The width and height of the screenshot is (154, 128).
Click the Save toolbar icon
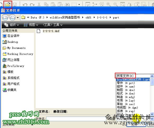tap(15, 4)
